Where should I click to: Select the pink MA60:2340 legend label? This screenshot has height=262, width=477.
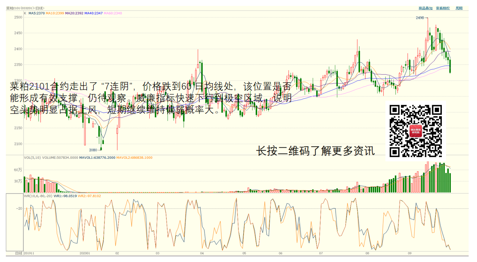(x=113, y=13)
